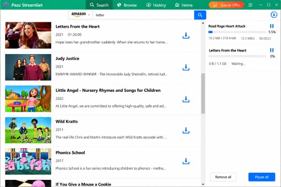Click the 'Waiting...' status text

pos(238,64)
